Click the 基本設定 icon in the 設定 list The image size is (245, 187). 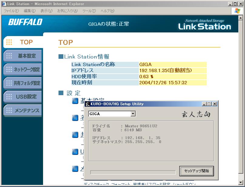point(75,101)
